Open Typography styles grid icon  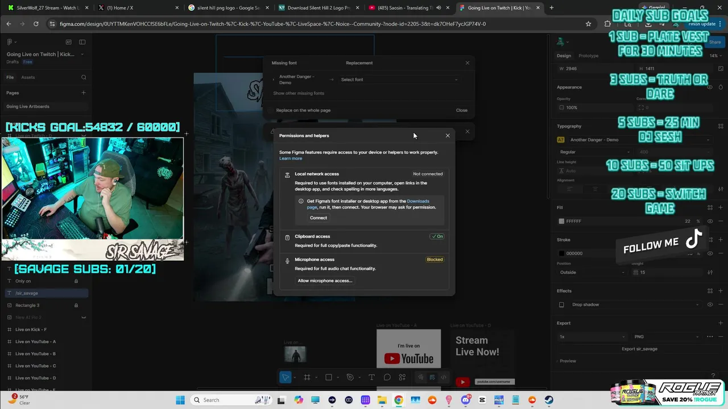pos(721,126)
